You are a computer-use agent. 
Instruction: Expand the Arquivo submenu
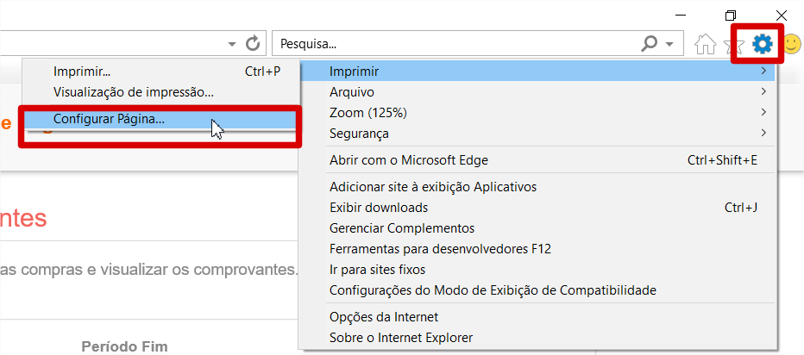(537, 92)
